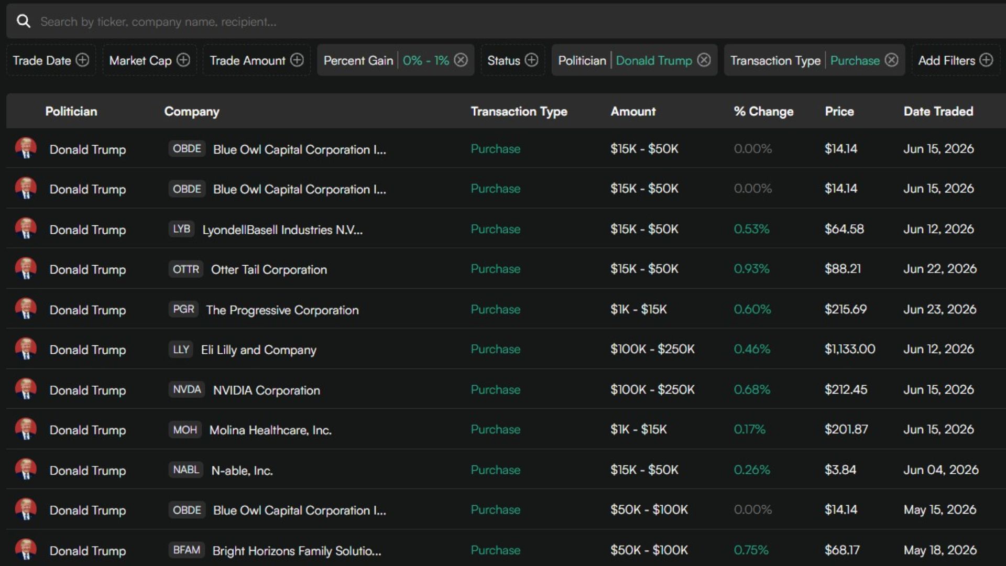Edit the Percent Gain filter range
This screenshot has width=1006, height=566.
pos(425,60)
